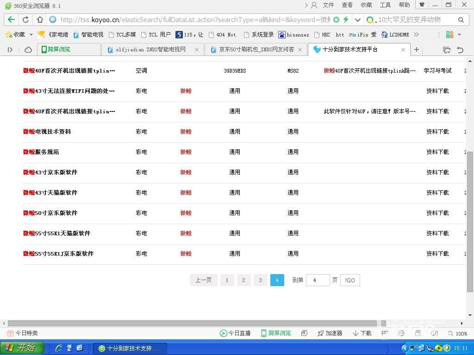Open the 下载 download manager in status bar
Image resolution: width=474 pixels, height=355 pixels.
tap(362, 333)
